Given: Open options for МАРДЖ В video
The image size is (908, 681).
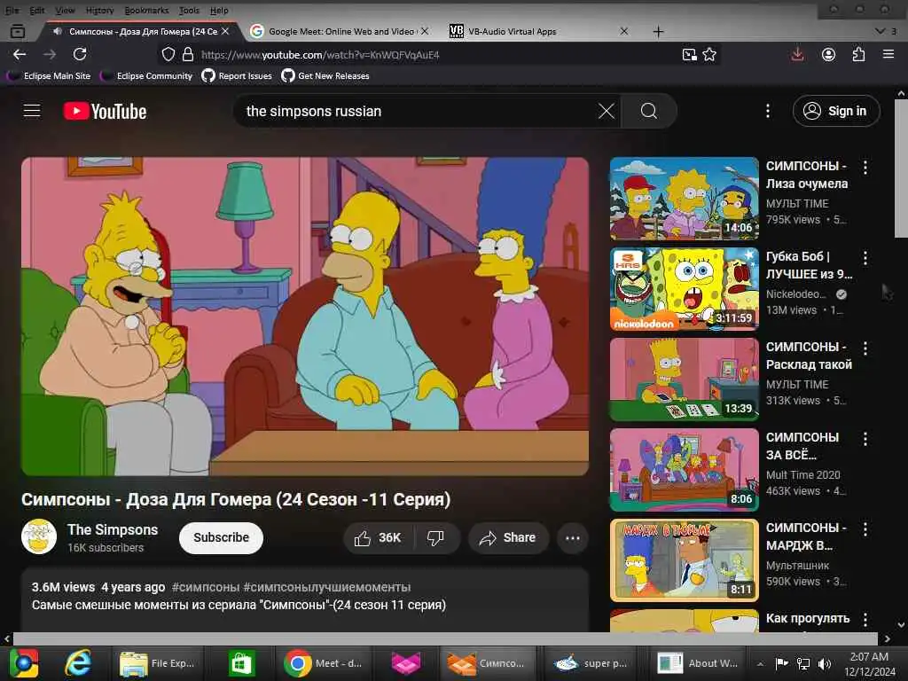Looking at the screenshot, I should pyautogui.click(x=865, y=529).
